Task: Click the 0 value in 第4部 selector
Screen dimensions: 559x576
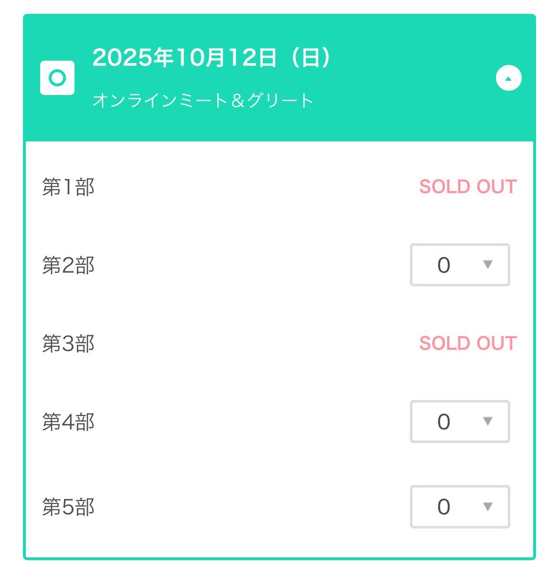Action: coord(444,421)
